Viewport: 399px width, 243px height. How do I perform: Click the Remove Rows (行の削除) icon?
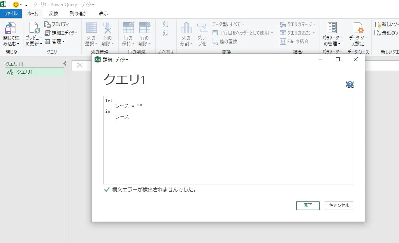coord(145,28)
